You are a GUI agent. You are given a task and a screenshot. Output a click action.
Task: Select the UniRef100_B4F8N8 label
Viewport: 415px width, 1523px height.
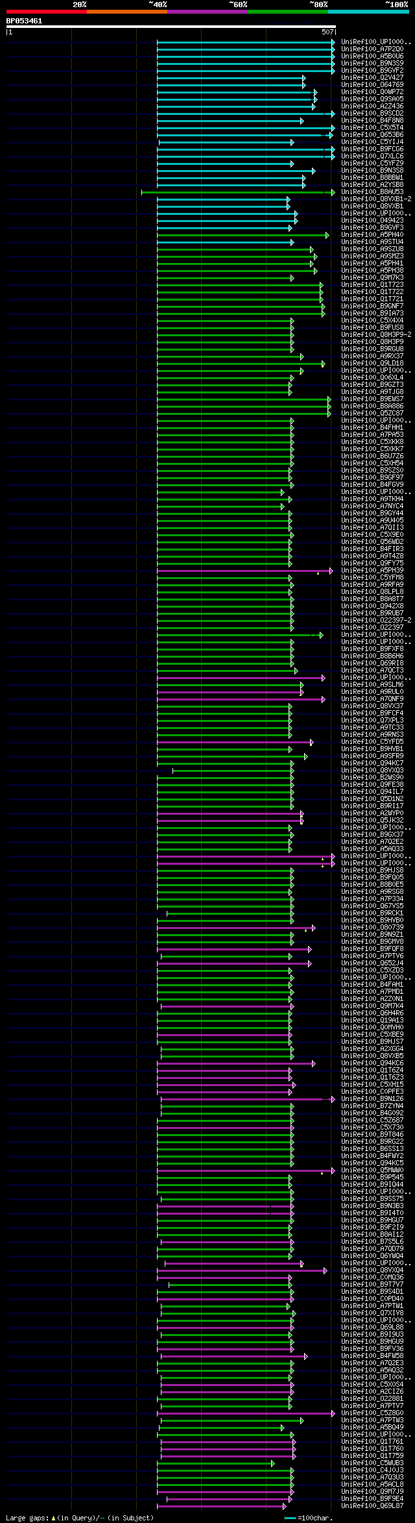[372, 120]
